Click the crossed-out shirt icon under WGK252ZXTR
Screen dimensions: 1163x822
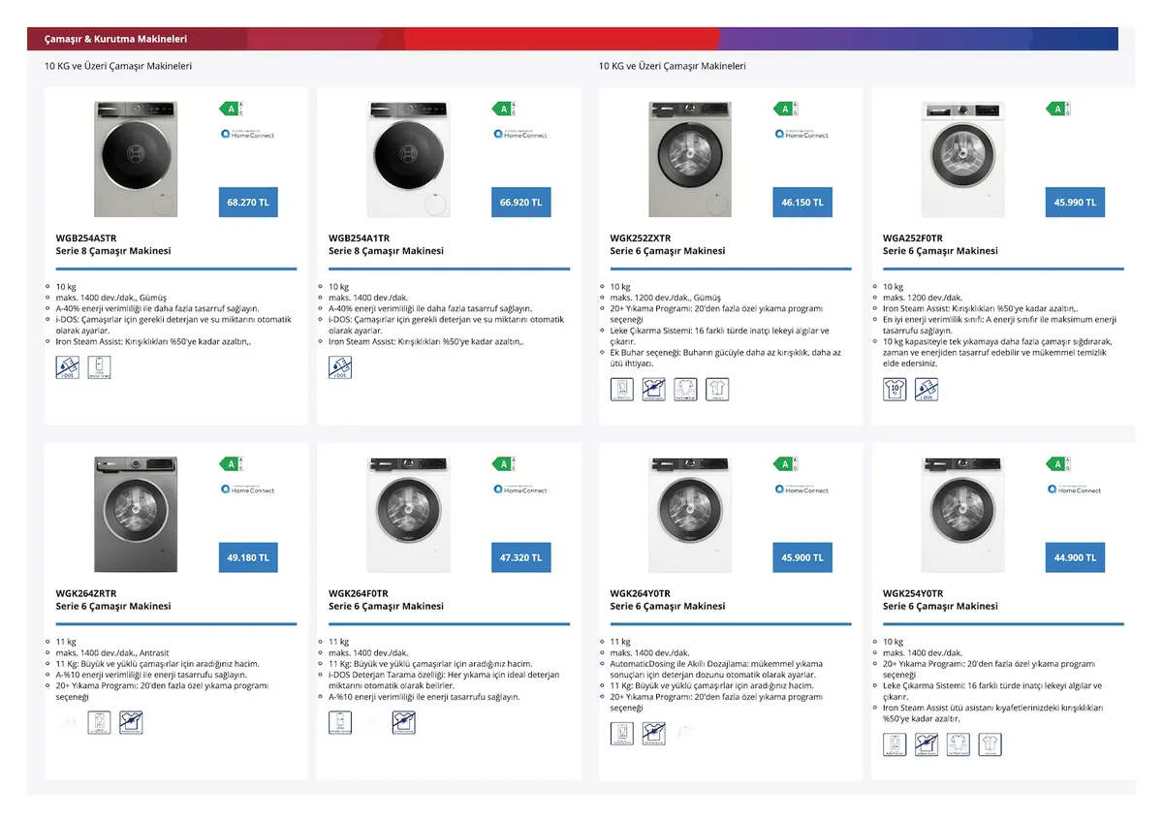click(654, 390)
